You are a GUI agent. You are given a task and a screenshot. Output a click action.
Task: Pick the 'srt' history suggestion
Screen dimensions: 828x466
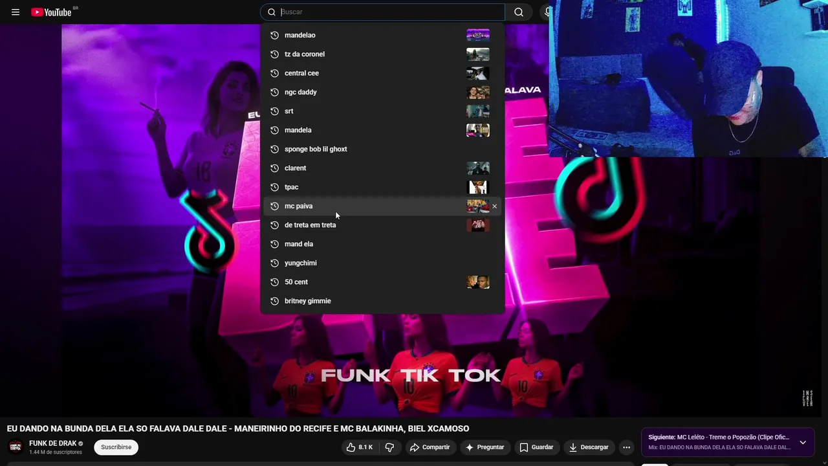point(382,111)
